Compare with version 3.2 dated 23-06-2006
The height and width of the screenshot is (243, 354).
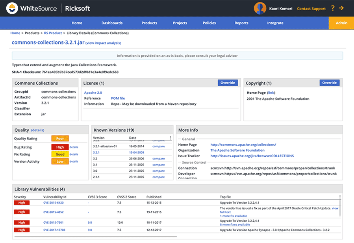[x=158, y=159]
